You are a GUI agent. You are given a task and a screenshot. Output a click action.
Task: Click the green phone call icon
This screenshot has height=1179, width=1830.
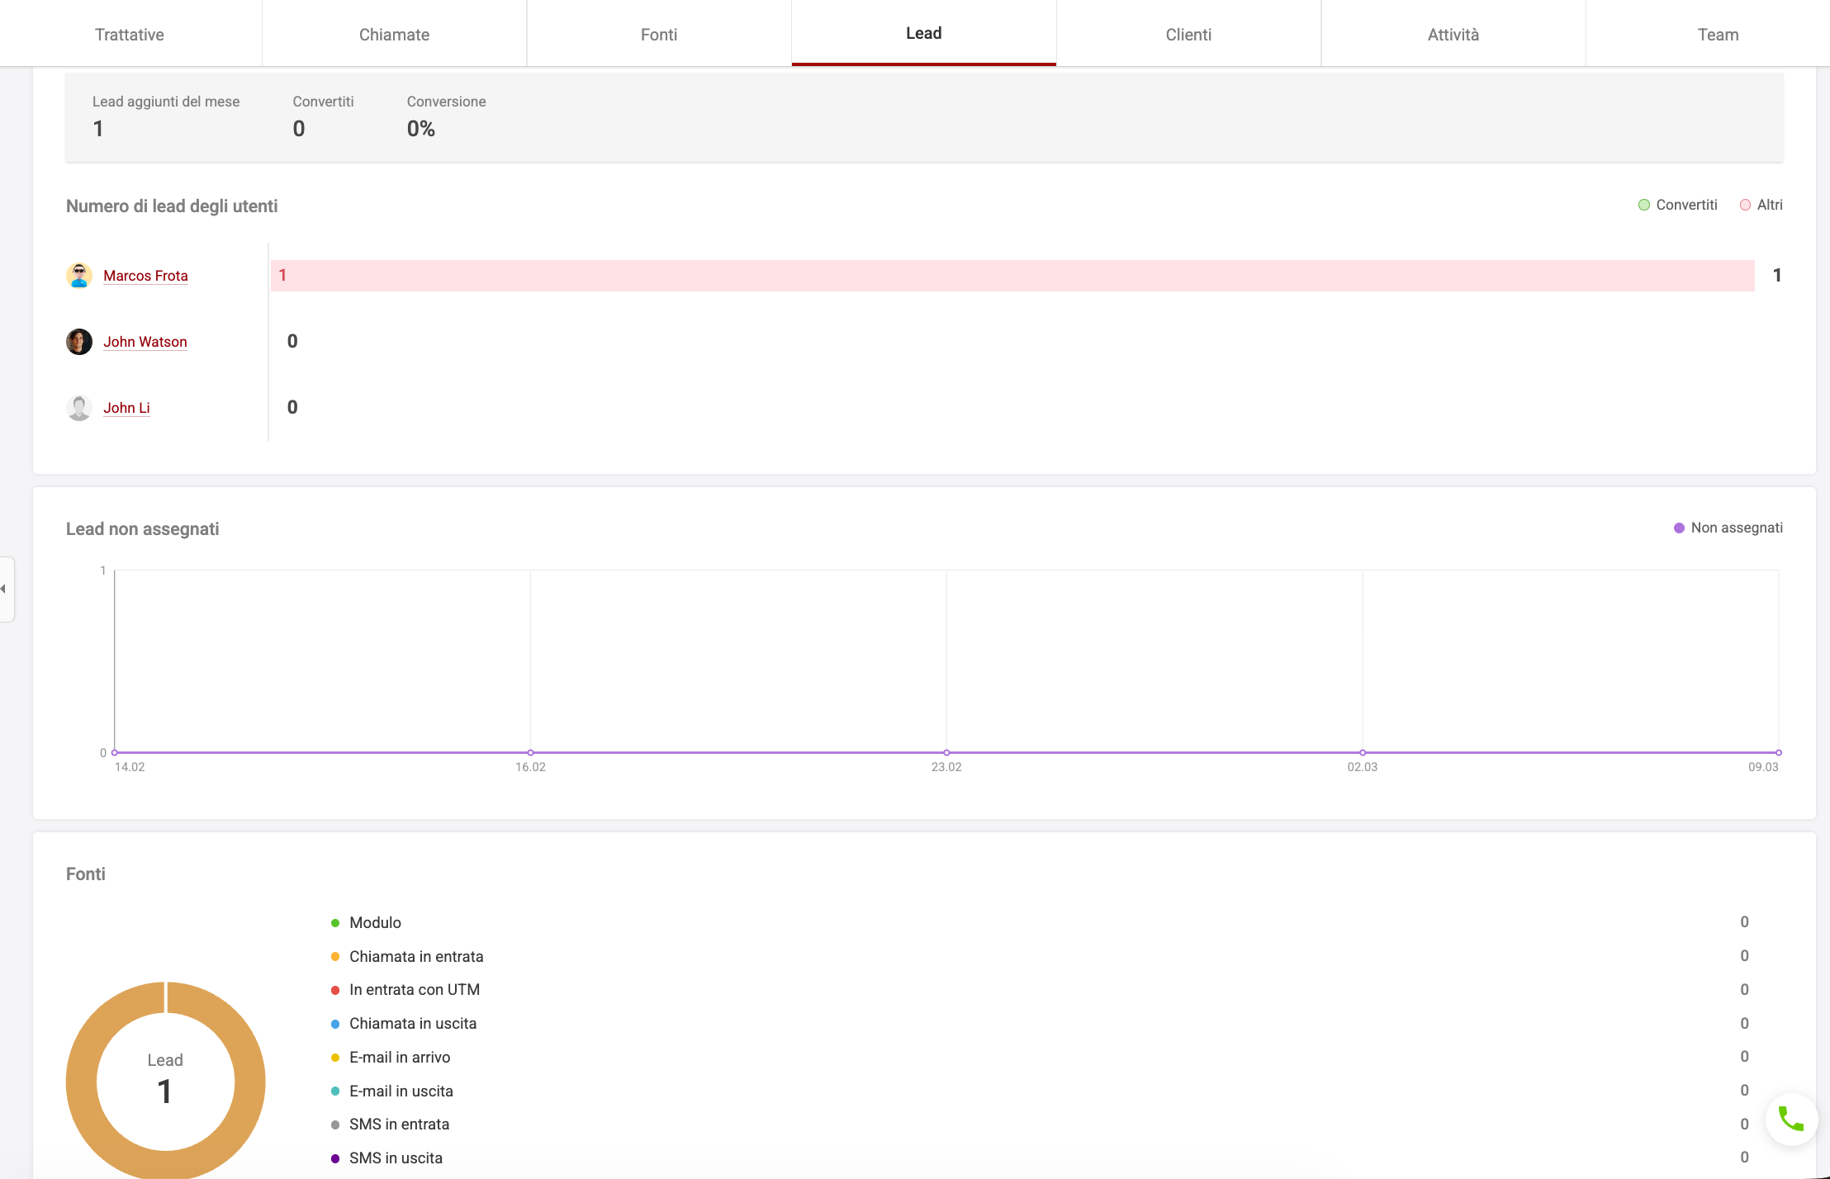(1790, 1120)
